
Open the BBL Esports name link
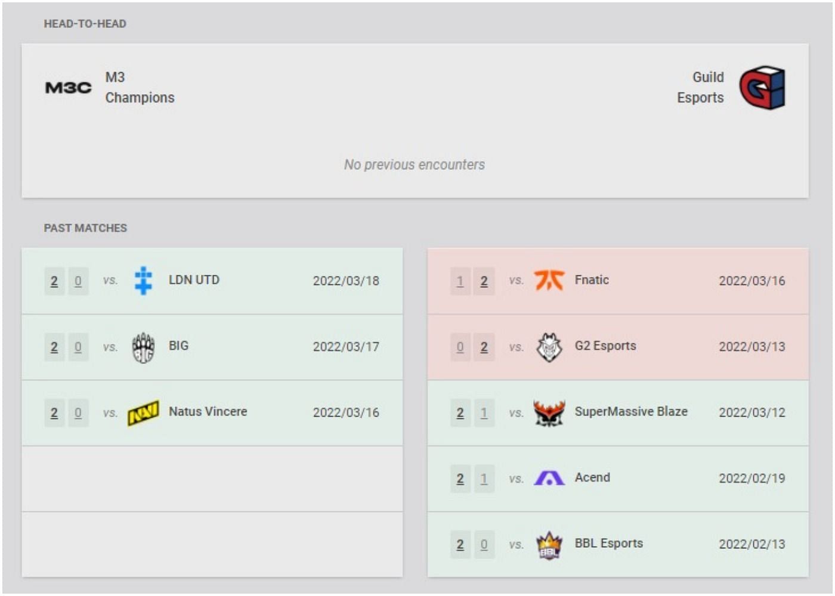click(x=608, y=543)
